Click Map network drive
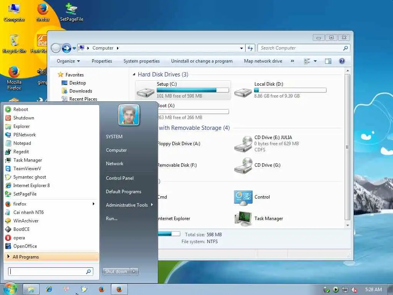393x295 pixels. click(x=263, y=61)
